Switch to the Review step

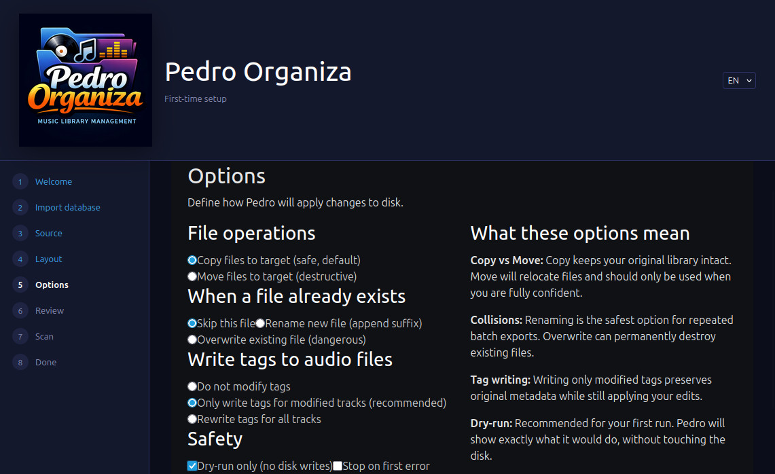[x=48, y=310]
